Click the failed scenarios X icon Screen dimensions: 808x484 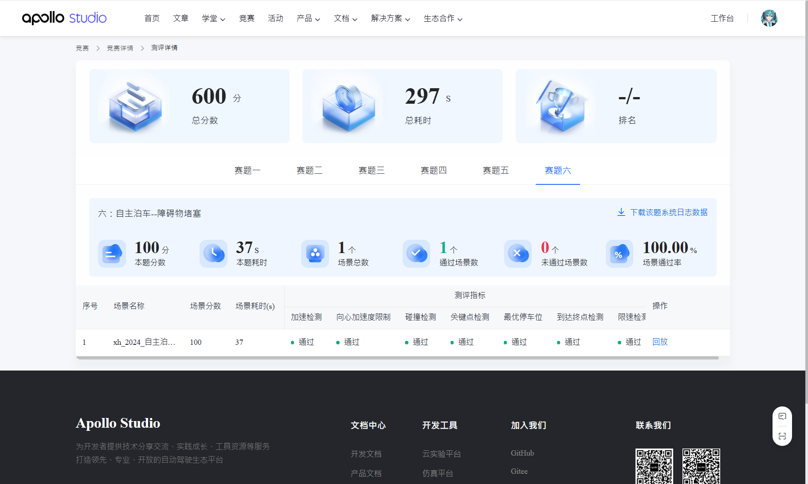point(518,254)
